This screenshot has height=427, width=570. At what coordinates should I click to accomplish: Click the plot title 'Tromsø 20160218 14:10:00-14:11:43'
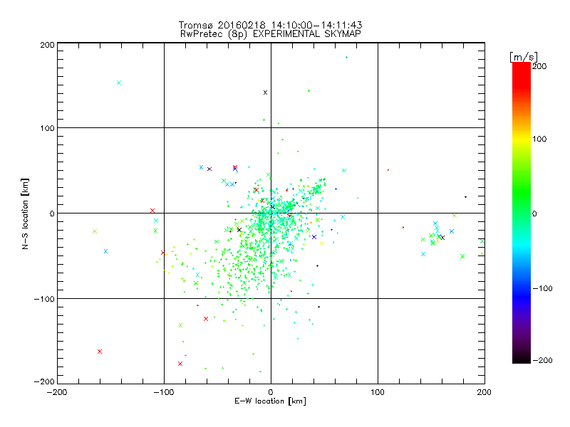click(271, 25)
